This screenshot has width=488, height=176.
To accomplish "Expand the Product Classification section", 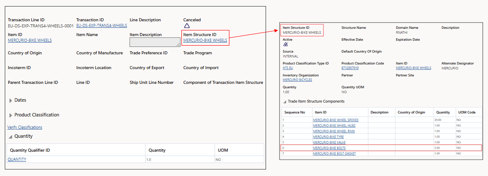I will coord(11,115).
